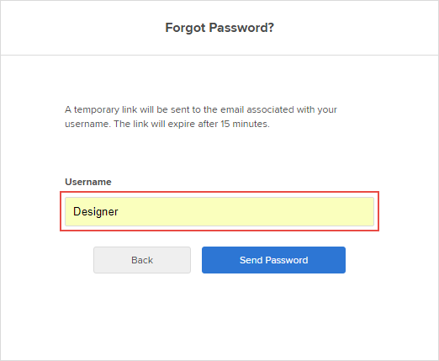
Task: Activate the highlighted Username text box
Action: click(x=219, y=211)
